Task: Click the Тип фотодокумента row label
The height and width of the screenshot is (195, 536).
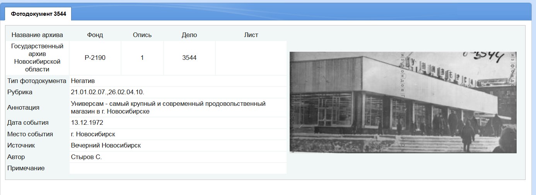Action: pos(37,81)
